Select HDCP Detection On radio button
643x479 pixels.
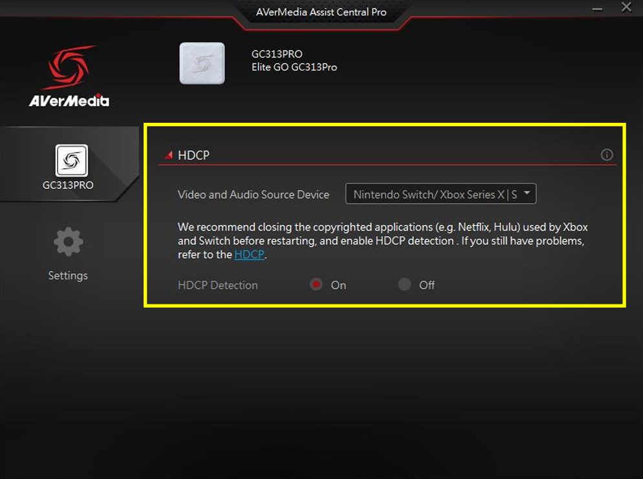click(x=316, y=284)
